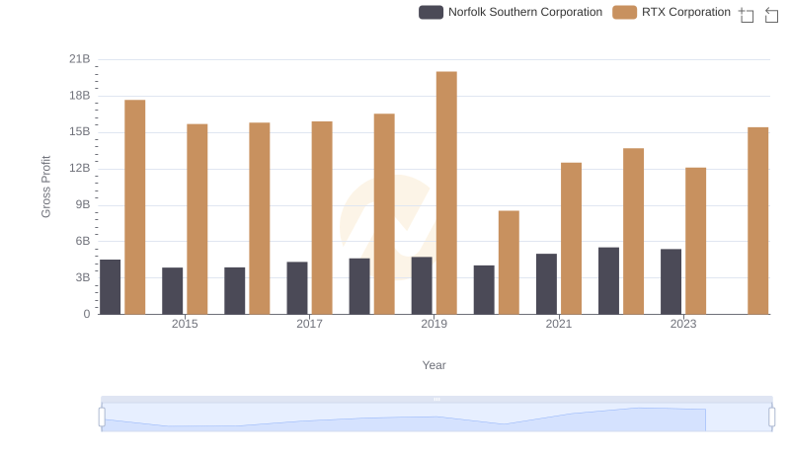
Task: Click the Norfolk Southern 2020 bar
Action: [x=484, y=290]
